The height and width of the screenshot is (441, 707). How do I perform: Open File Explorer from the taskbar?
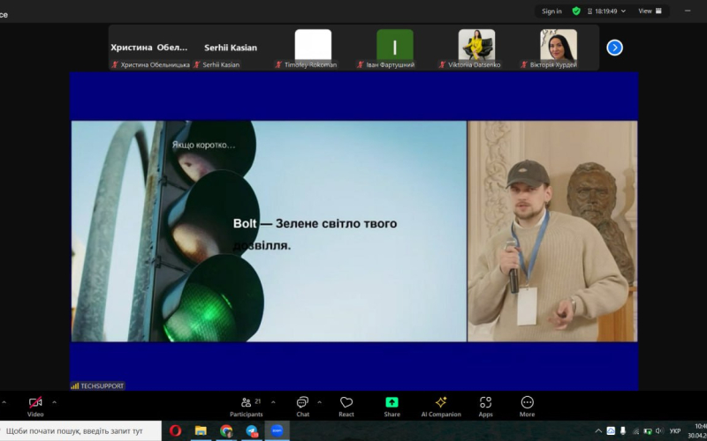click(201, 431)
